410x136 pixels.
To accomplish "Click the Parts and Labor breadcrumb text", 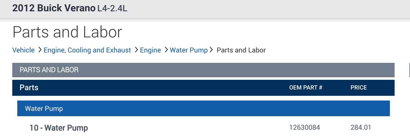I will [241, 50].
